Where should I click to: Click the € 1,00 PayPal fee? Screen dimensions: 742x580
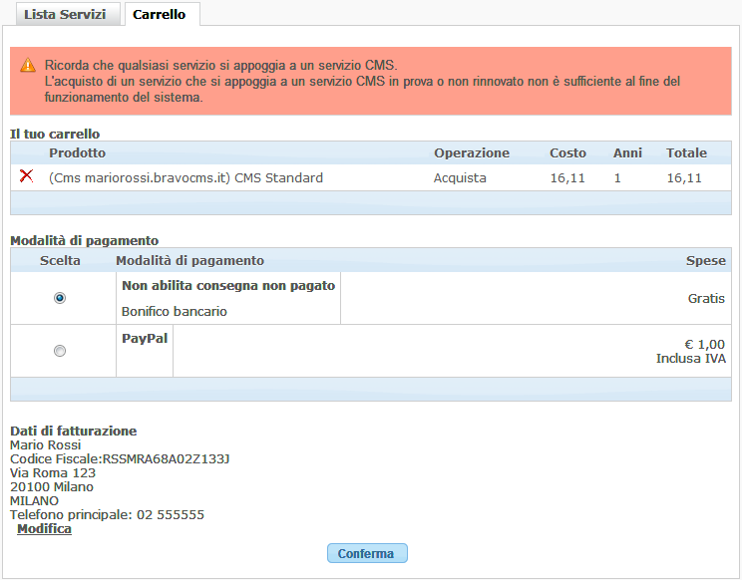704,345
